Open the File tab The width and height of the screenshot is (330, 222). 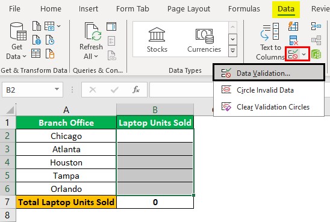pyautogui.click(x=14, y=9)
